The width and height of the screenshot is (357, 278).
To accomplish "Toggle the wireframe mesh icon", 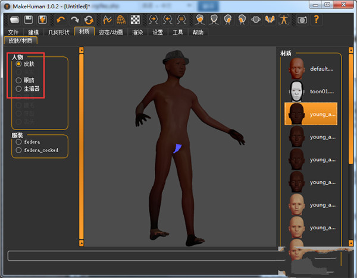I will (122, 20).
